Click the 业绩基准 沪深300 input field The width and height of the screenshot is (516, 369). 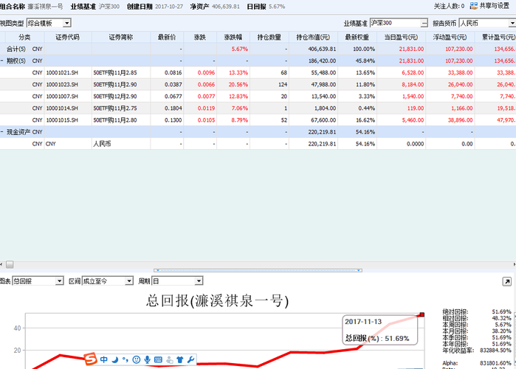[x=395, y=23]
